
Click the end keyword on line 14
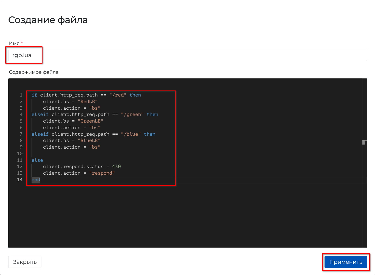[36, 180]
